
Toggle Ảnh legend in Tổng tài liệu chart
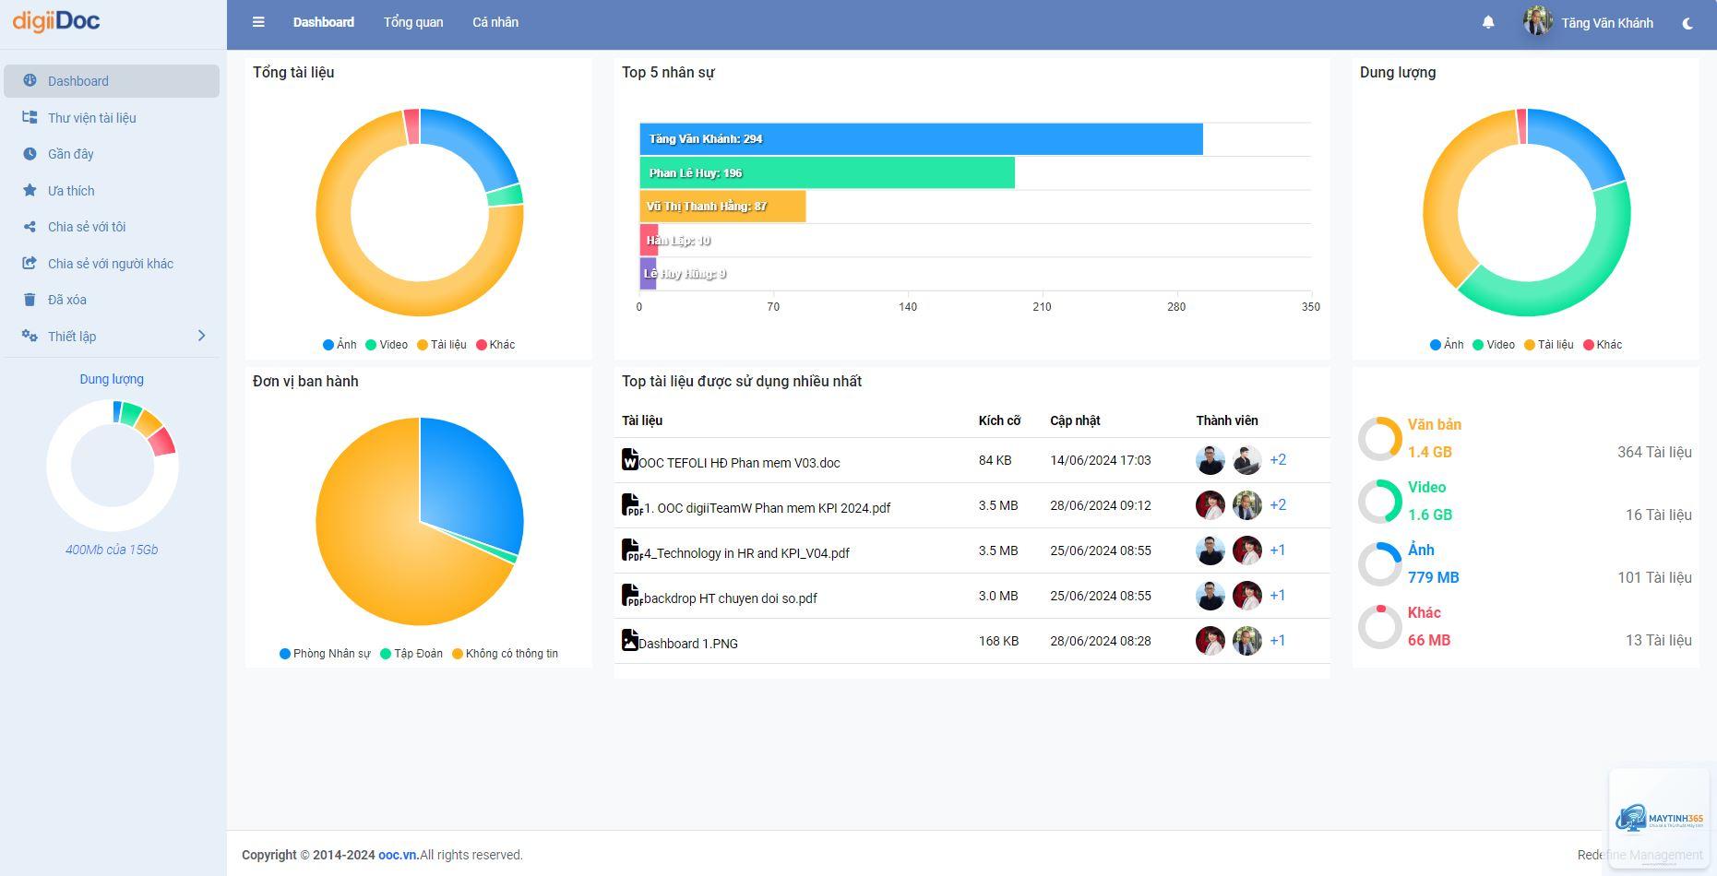click(x=340, y=345)
